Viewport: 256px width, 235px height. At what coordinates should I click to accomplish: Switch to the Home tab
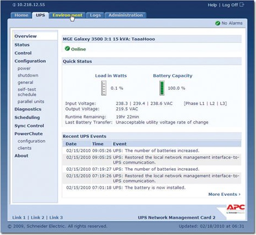click(21, 15)
